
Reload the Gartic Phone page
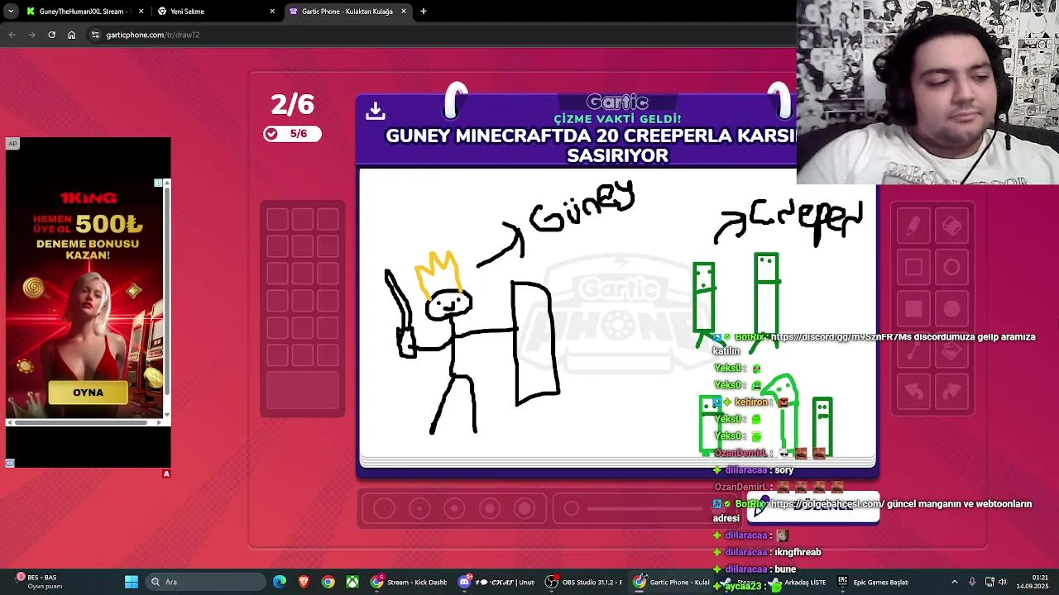coord(51,35)
